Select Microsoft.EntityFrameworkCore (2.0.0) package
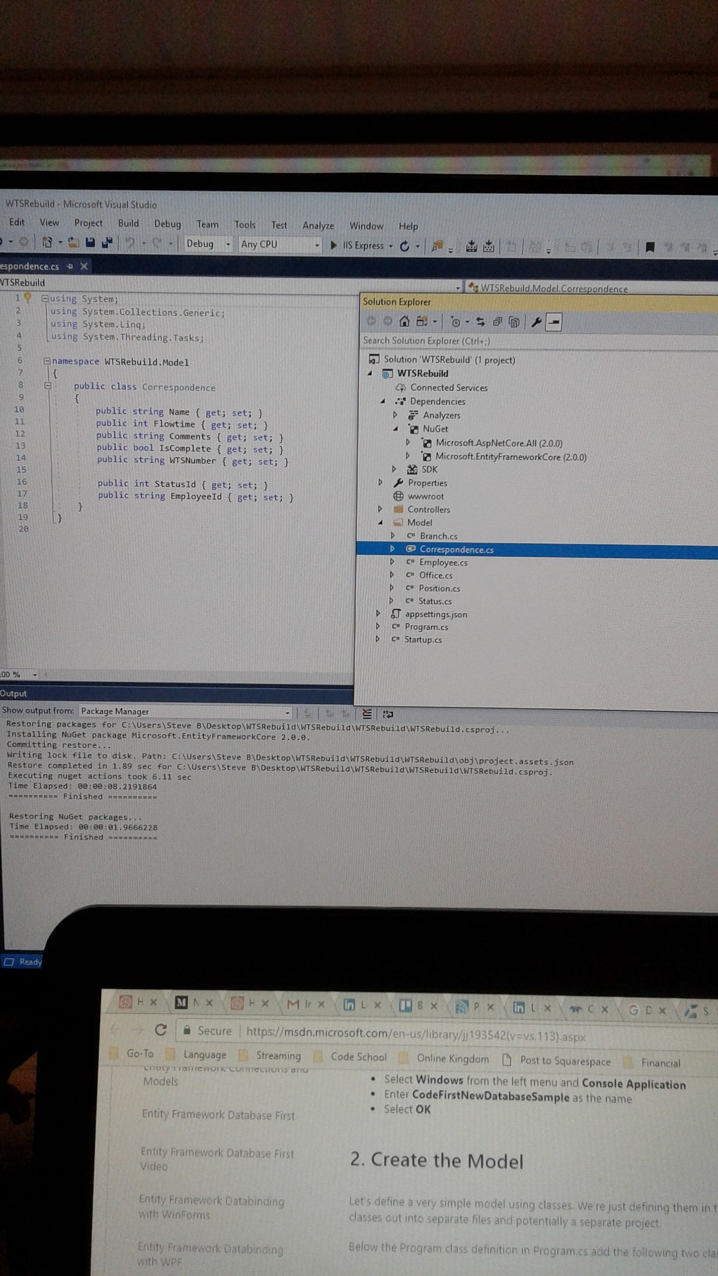This screenshot has height=1276, width=718. 511,457
